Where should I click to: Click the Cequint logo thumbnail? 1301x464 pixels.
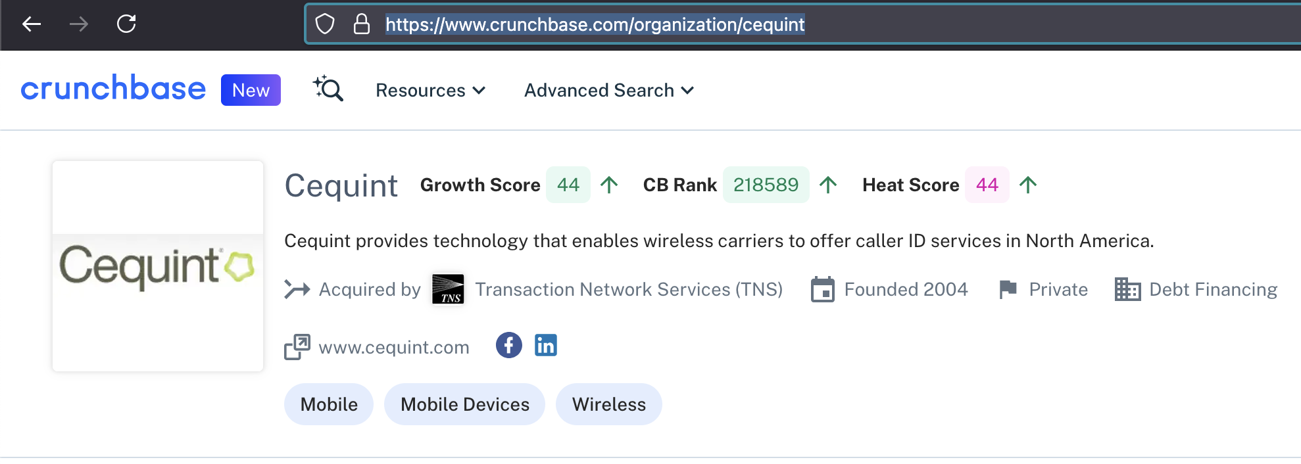click(158, 266)
